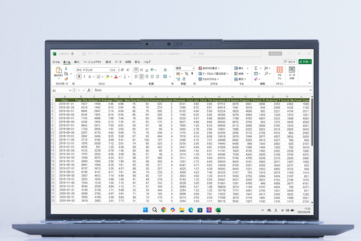Click the insert function fx icon
Screen dimensions: 361x241
coord(89,90)
